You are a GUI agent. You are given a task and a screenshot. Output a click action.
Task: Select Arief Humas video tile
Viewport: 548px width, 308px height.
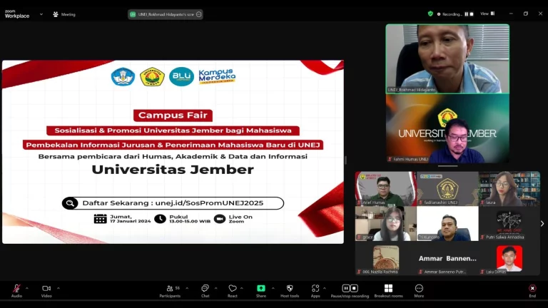tap(386, 188)
